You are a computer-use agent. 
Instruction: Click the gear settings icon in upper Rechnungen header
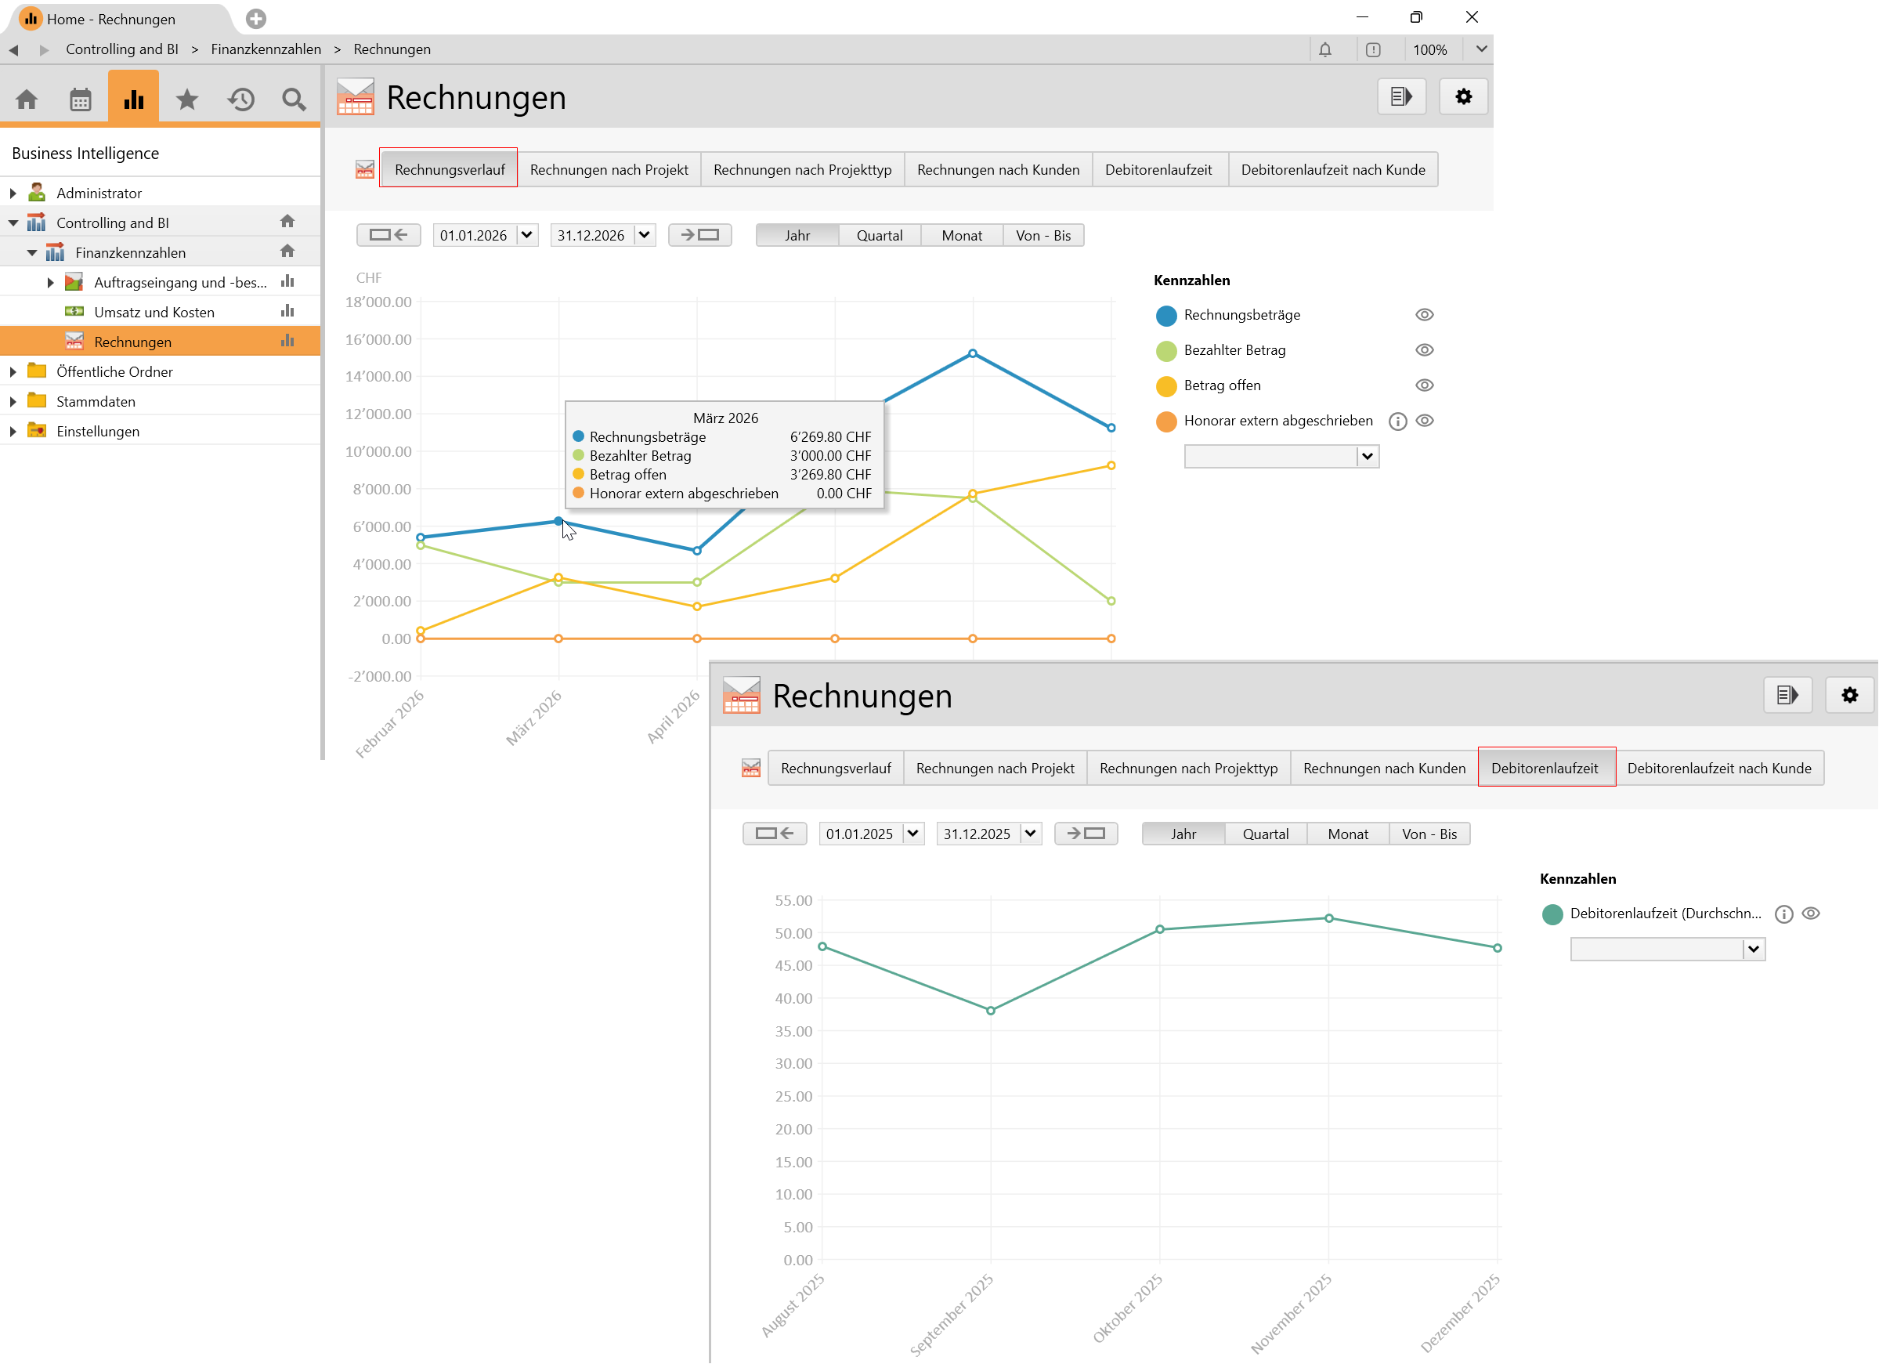[1463, 97]
